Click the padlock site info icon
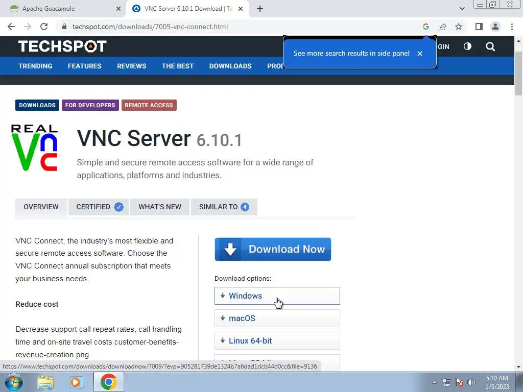Image resolution: width=523 pixels, height=392 pixels. click(x=65, y=27)
